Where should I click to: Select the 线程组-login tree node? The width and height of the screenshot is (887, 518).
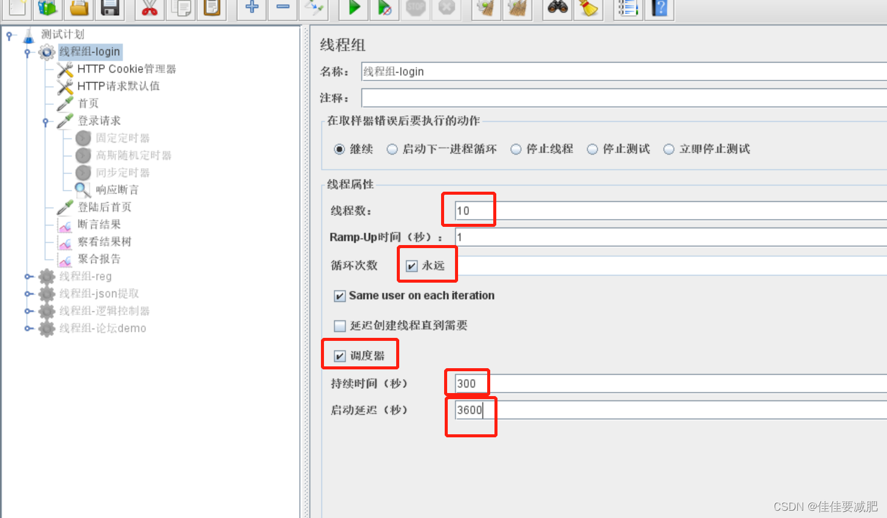pos(90,52)
